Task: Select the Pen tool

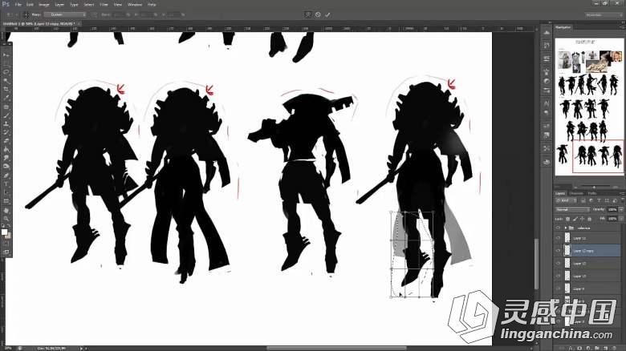Action: [x=6, y=175]
